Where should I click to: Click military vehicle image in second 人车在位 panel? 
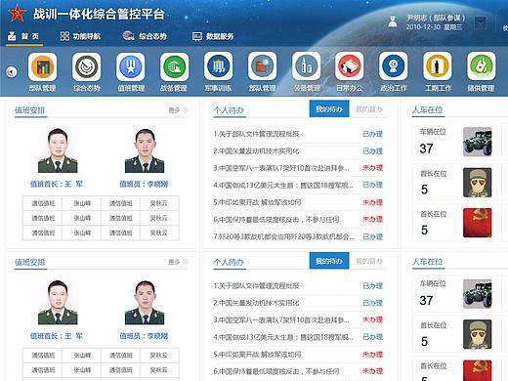(x=478, y=294)
